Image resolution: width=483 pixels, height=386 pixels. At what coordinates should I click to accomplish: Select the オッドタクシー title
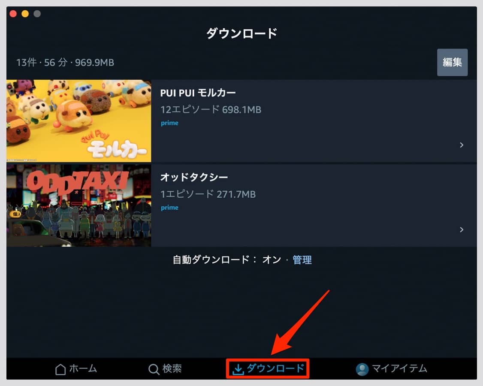[x=194, y=177]
